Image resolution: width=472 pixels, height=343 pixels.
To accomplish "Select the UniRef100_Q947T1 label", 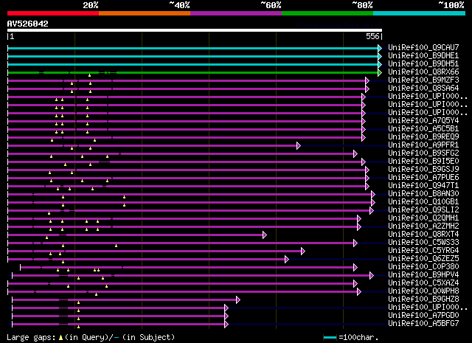I will coord(423,186).
